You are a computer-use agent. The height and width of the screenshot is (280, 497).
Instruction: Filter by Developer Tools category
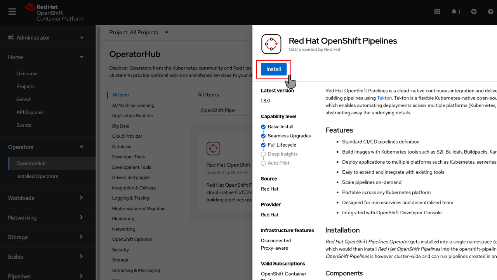pos(128,157)
